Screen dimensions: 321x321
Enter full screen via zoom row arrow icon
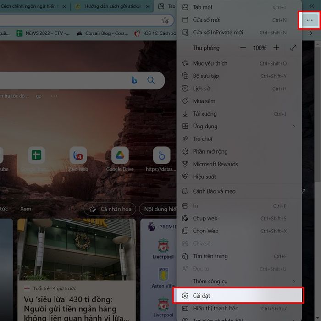tap(293, 48)
